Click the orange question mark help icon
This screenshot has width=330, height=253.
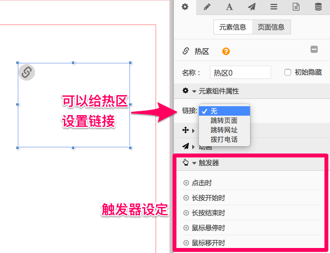point(226,51)
